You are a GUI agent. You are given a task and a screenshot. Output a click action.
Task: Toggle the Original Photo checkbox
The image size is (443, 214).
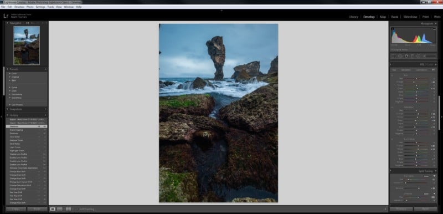(392, 50)
